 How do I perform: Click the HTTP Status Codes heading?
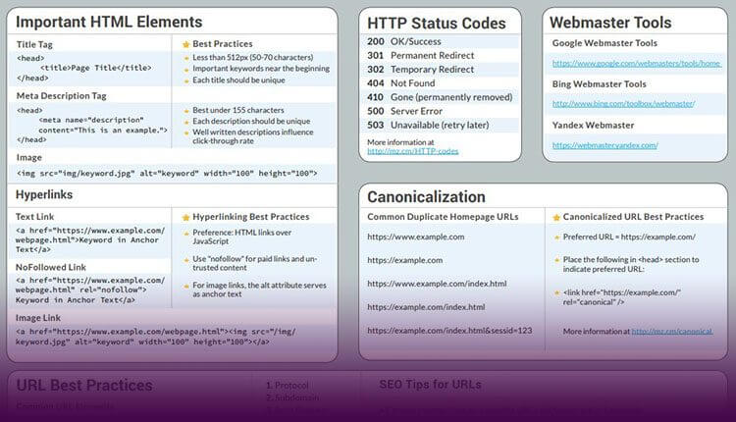point(436,23)
